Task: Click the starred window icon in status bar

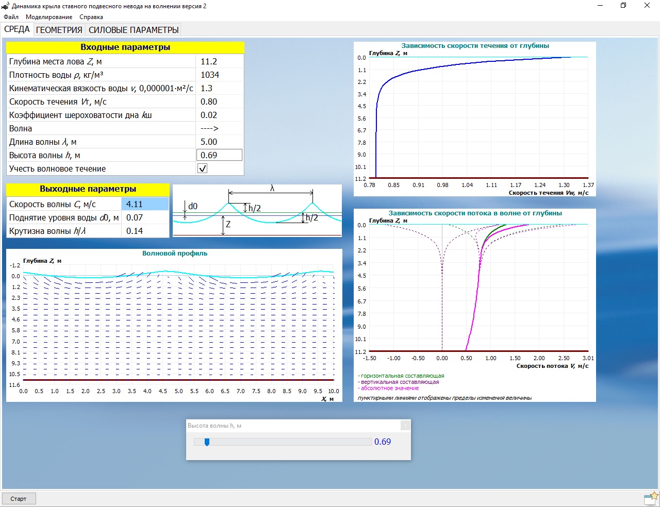Action: [x=651, y=498]
